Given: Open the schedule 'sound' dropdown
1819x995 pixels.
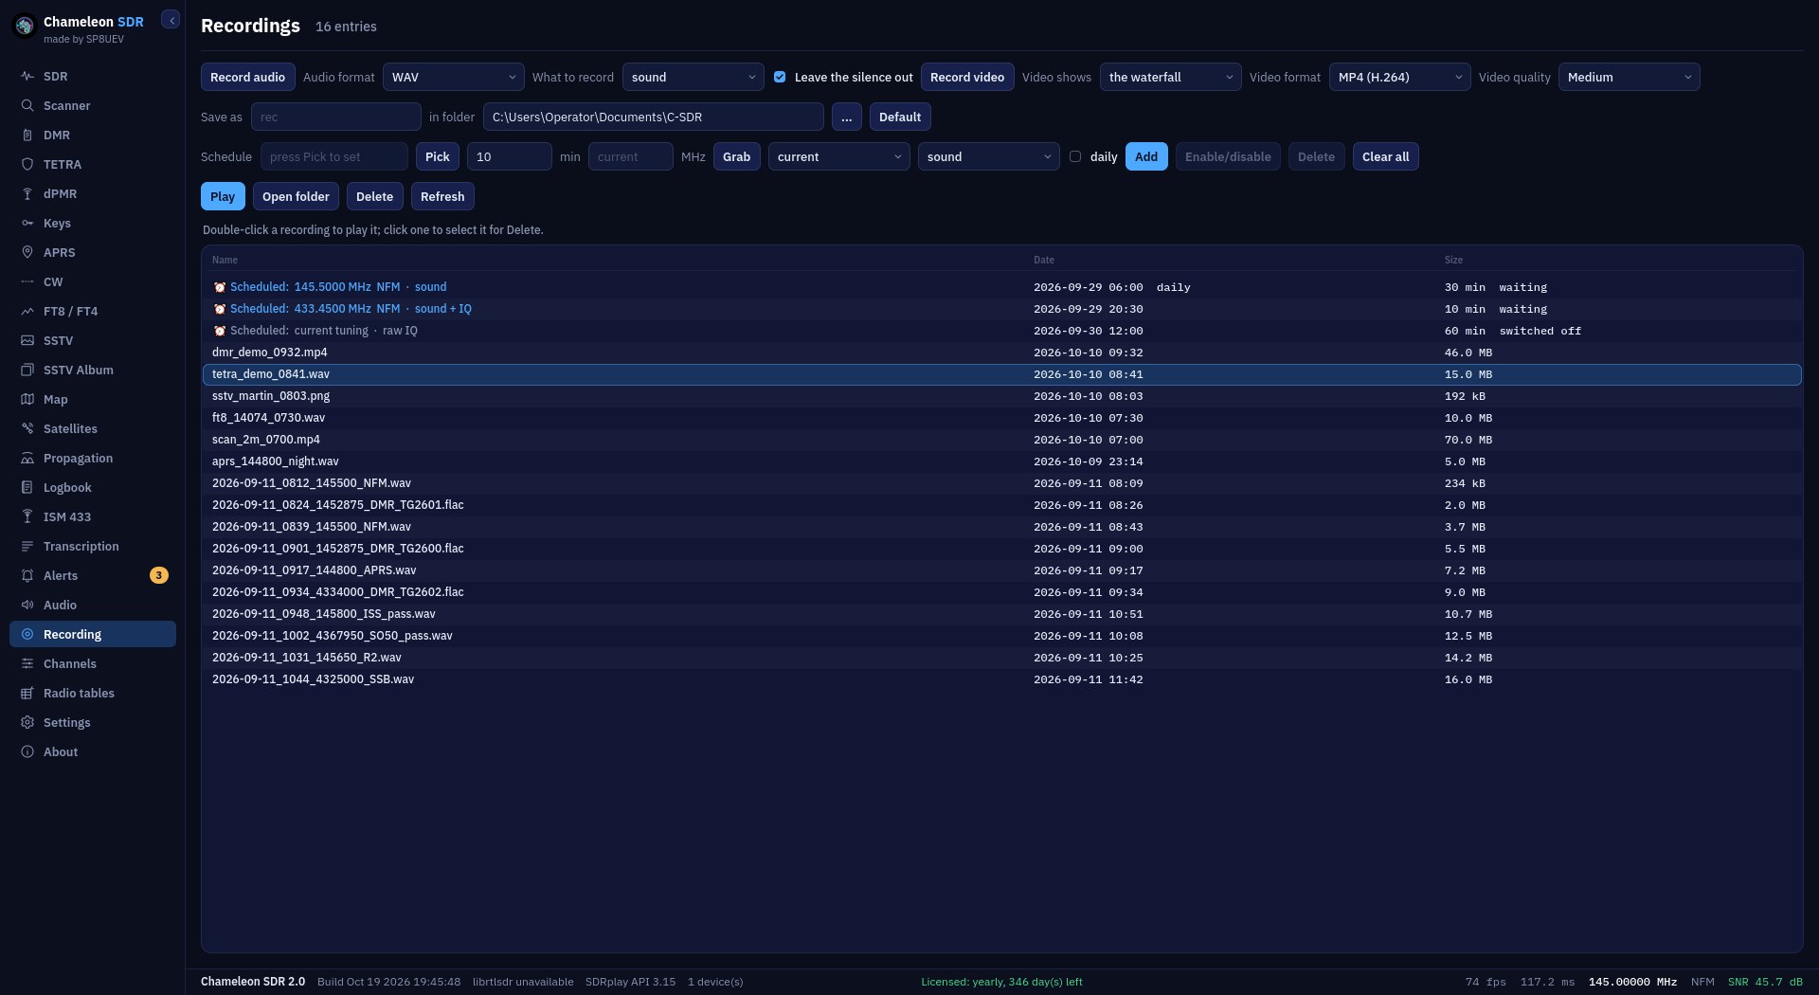Looking at the screenshot, I should (x=988, y=156).
